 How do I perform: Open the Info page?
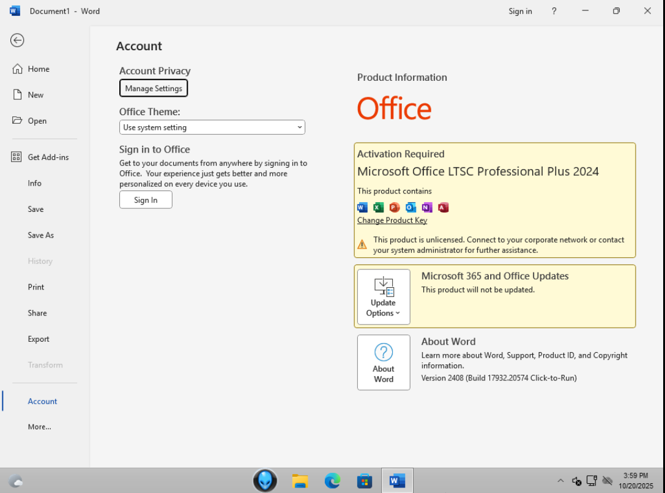pos(35,183)
